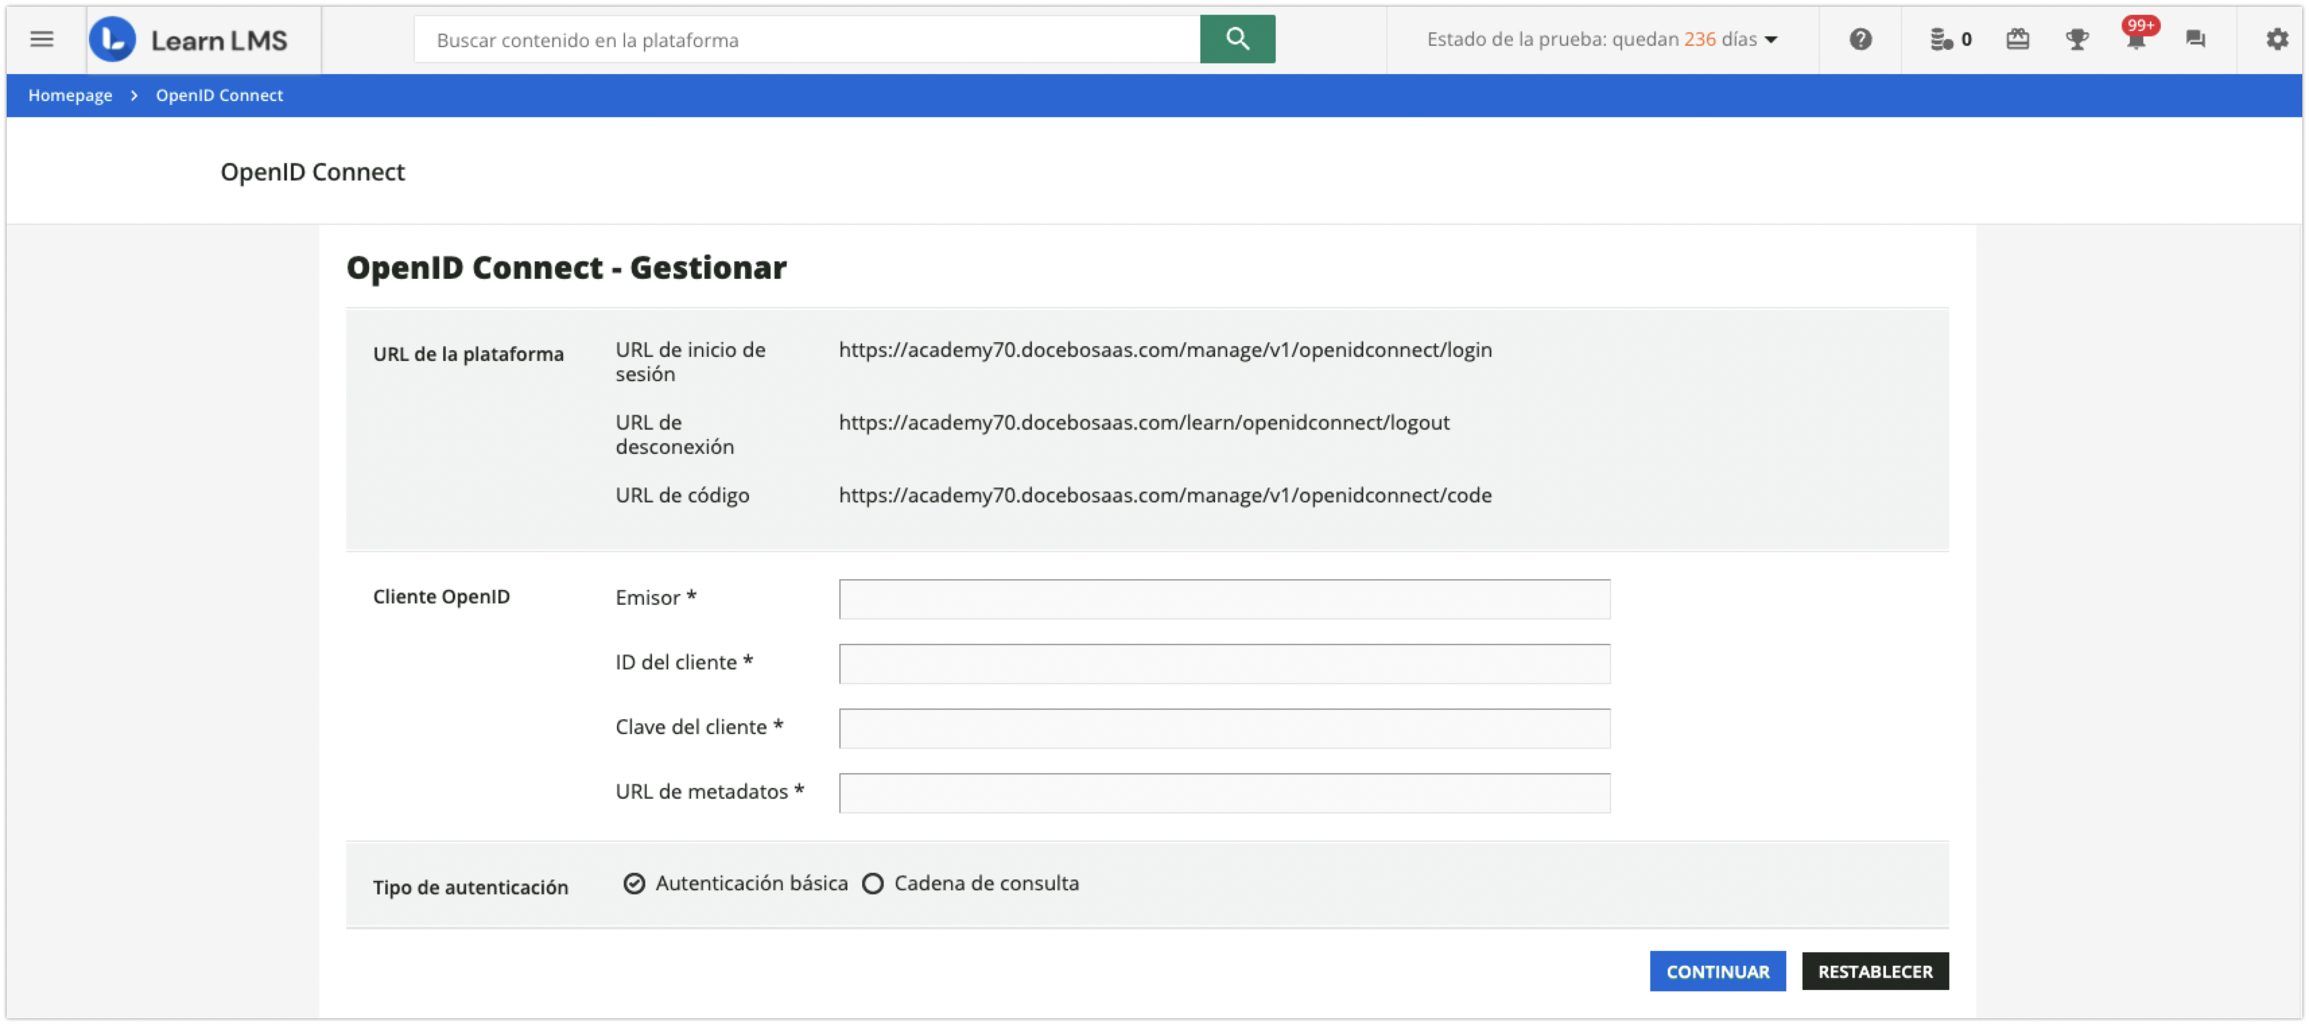Go to Homepage breadcrumb
Image resolution: width=2309 pixels, height=1025 pixels.
pos(70,95)
